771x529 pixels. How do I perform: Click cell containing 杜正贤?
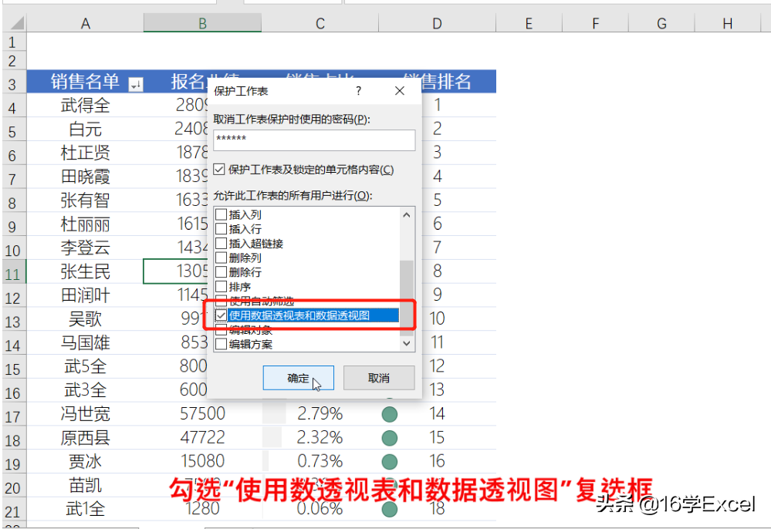(x=85, y=153)
